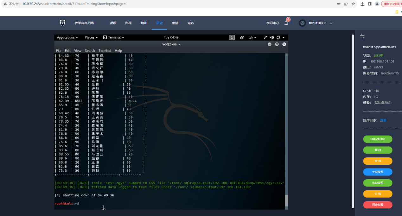402x216 pixels.
Task: Click the orange 关机 button
Action: coord(378,194)
